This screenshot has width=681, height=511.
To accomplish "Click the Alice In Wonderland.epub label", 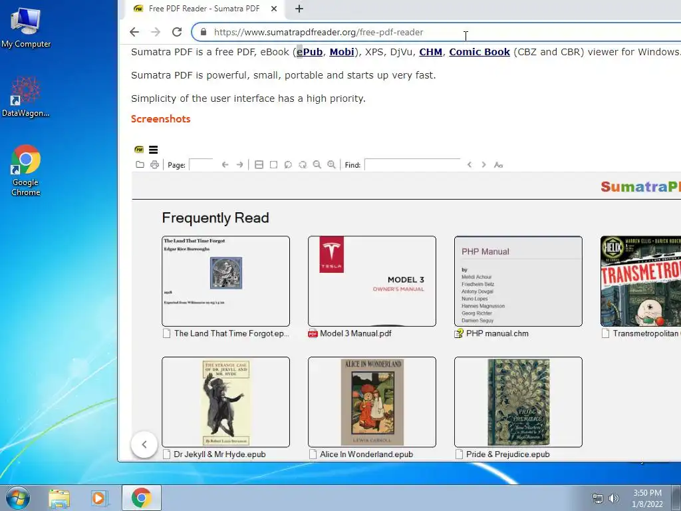I will pyautogui.click(x=366, y=454).
